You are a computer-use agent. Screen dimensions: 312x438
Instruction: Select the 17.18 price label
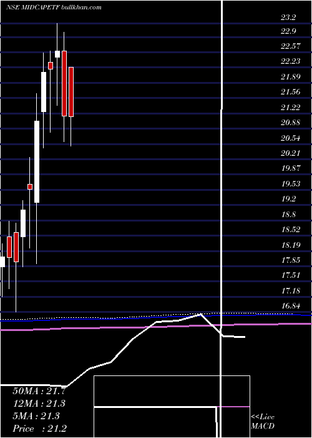(291, 291)
